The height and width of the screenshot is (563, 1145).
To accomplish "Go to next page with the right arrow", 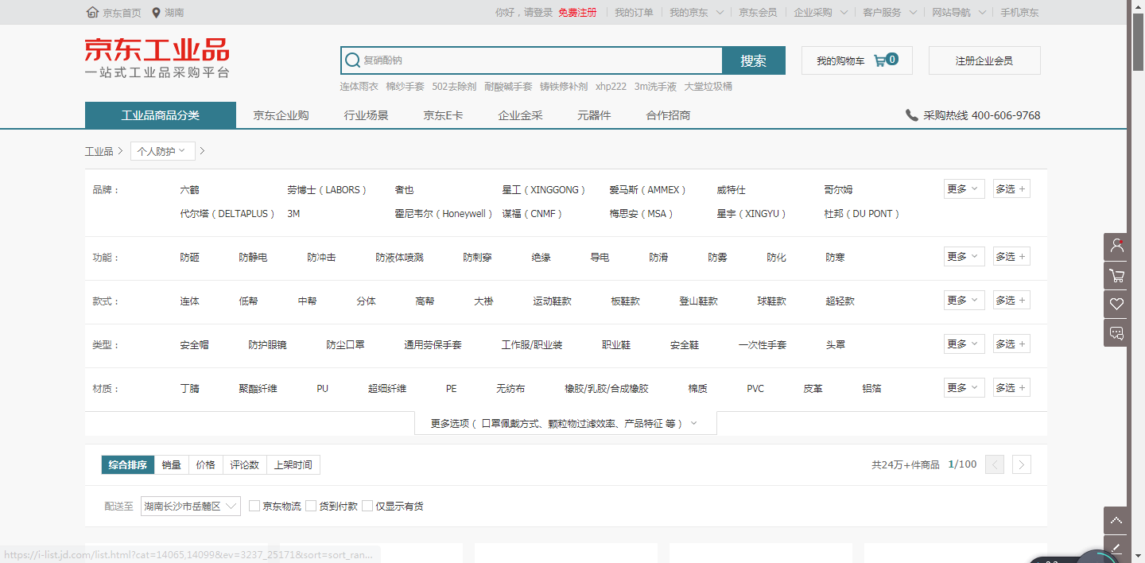I will point(1023,464).
